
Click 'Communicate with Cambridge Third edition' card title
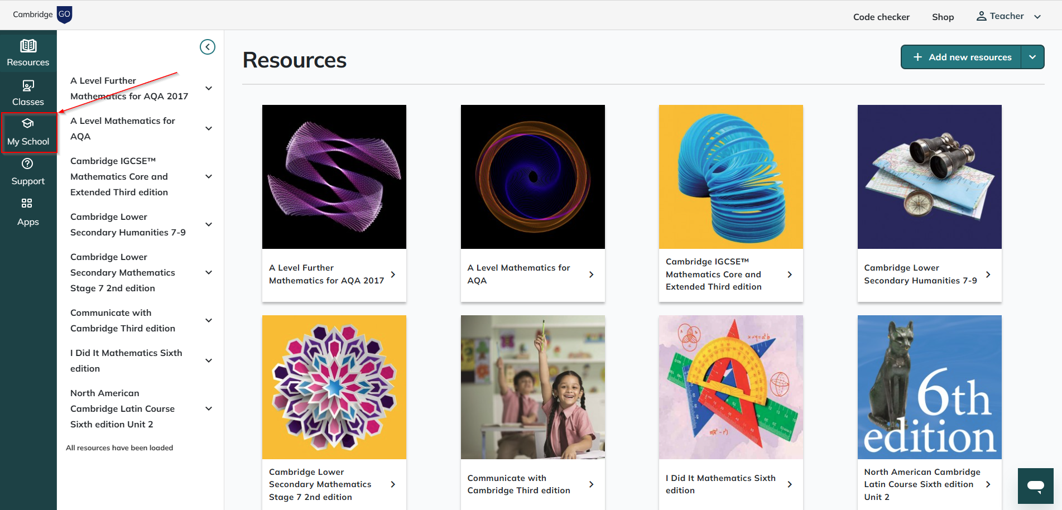[519, 484]
